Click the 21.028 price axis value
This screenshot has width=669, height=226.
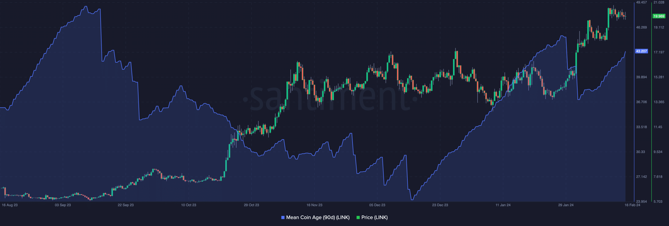point(659,2)
